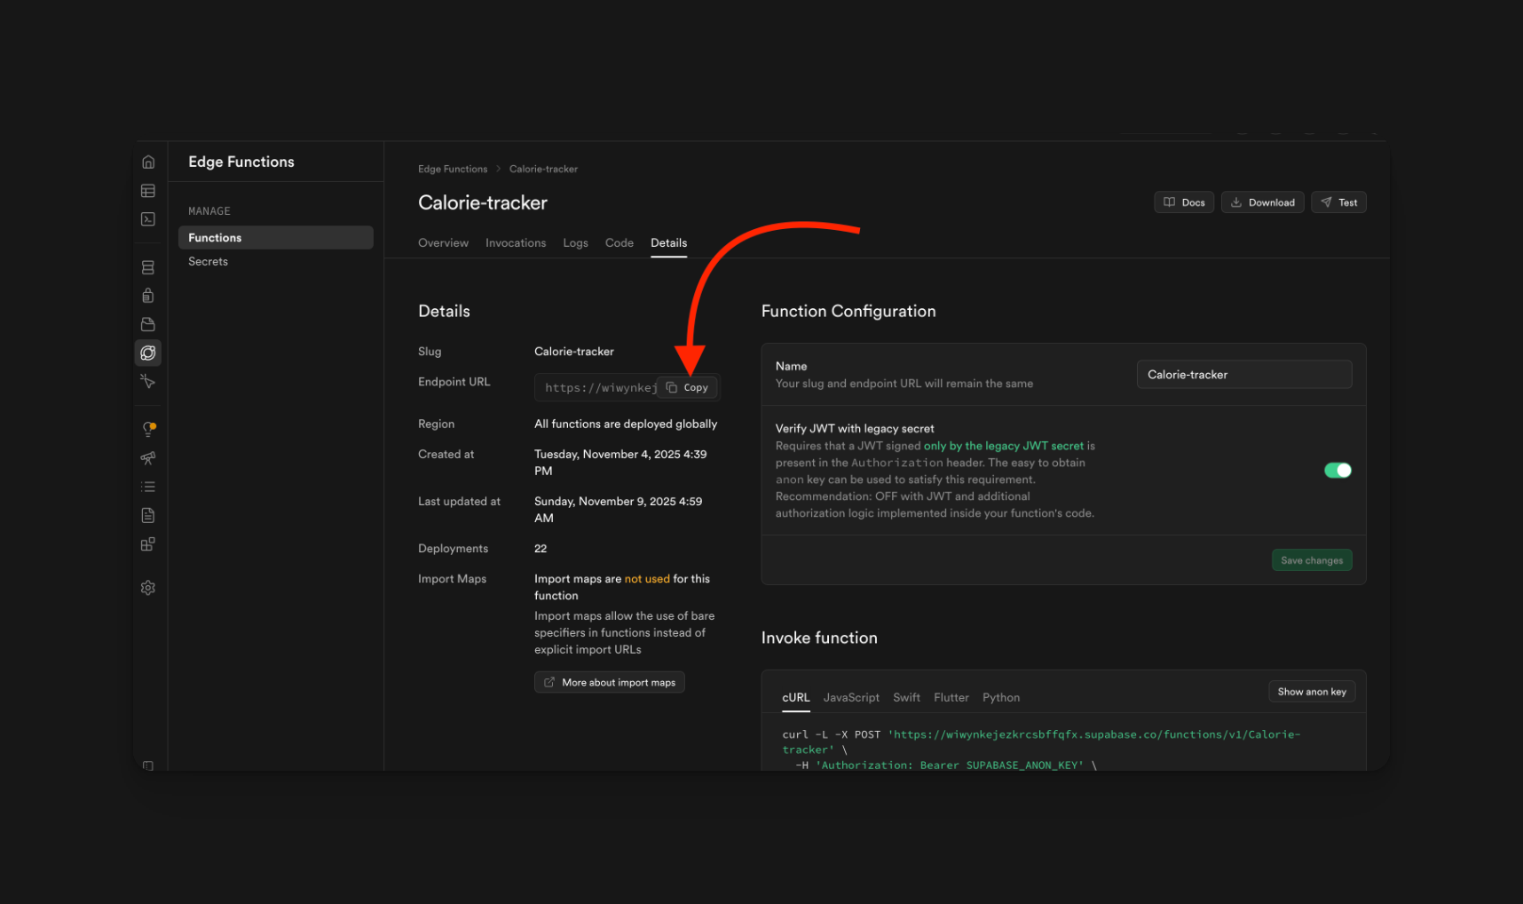Click Calorie-tracker breadcrumb item
The height and width of the screenshot is (904, 1523).
[x=543, y=169]
